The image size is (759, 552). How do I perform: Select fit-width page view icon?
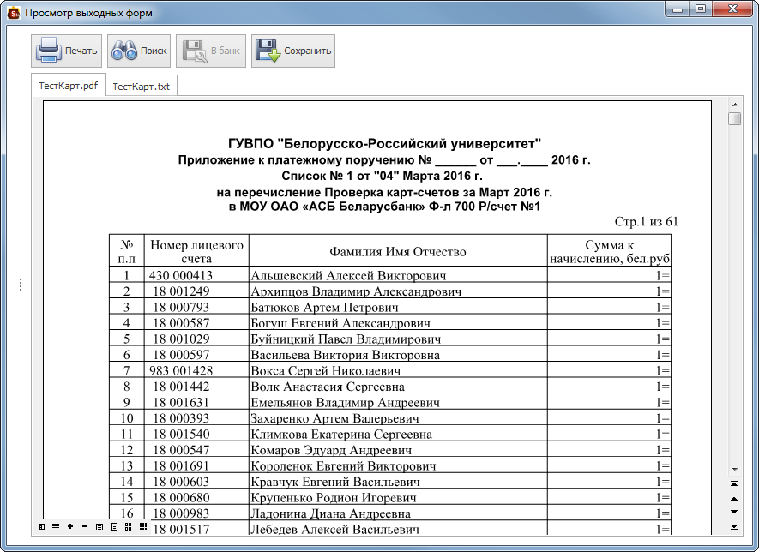(x=99, y=526)
